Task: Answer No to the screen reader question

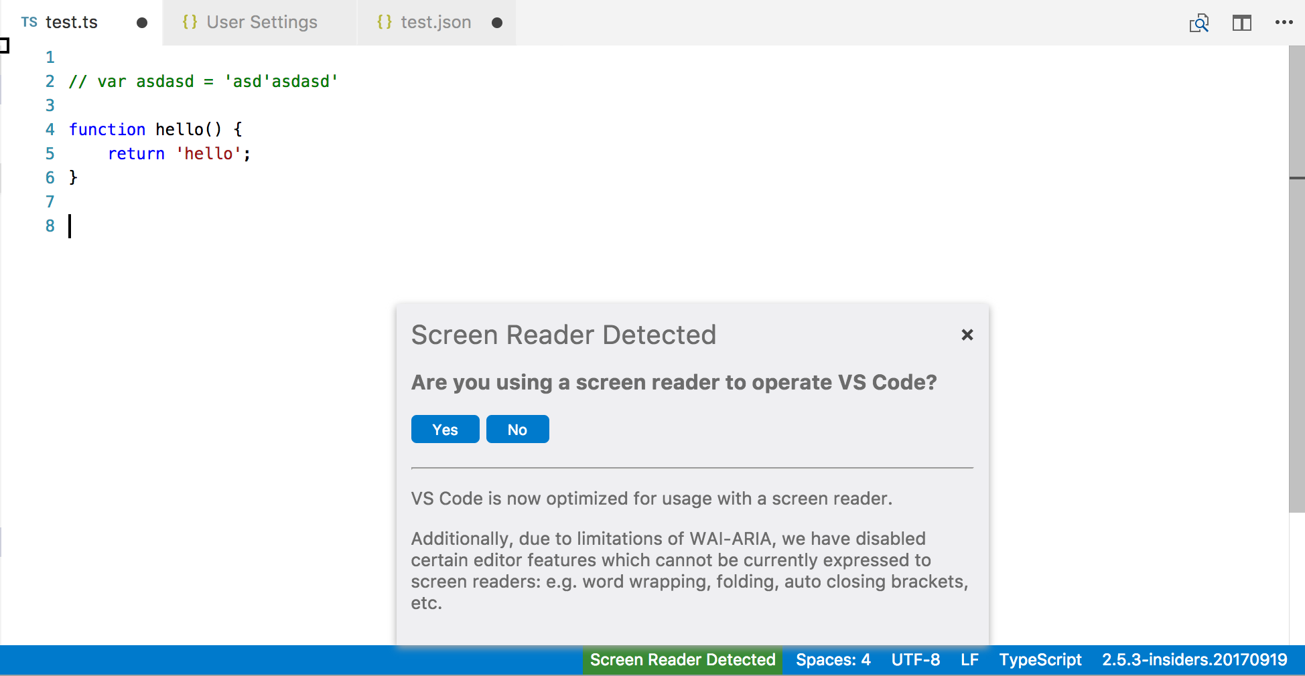Action: 517,429
